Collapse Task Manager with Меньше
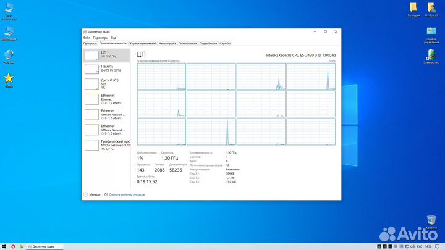445x250 pixels. (x=92, y=194)
